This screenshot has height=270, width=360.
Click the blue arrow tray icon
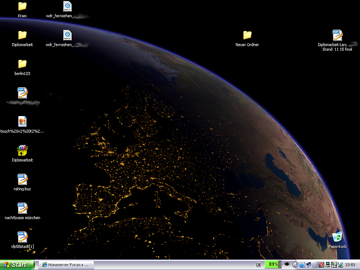[302, 265]
